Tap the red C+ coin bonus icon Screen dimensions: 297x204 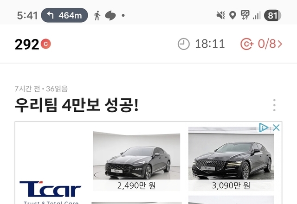(247, 44)
